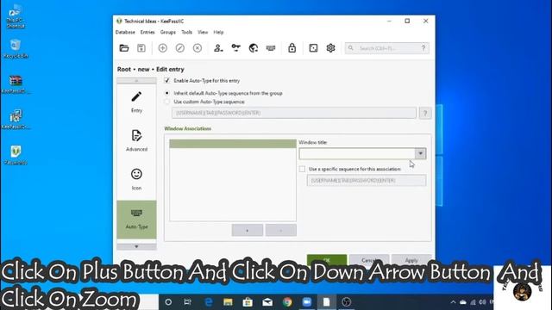Viewport: 552px width, 310px height.
Task: Click the green OK button
Action: click(x=327, y=260)
